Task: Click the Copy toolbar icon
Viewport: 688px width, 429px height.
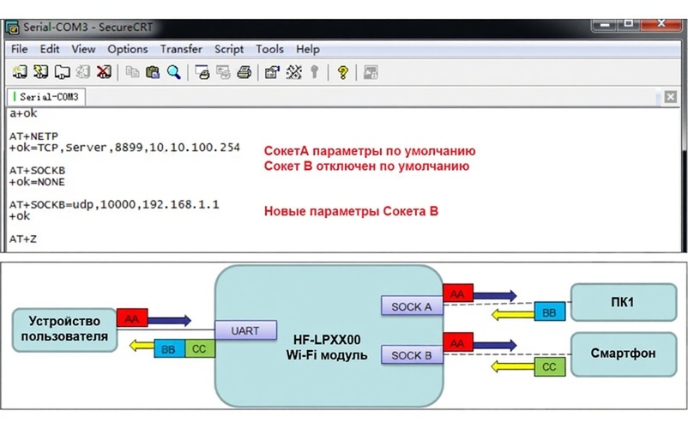Action: [x=132, y=72]
